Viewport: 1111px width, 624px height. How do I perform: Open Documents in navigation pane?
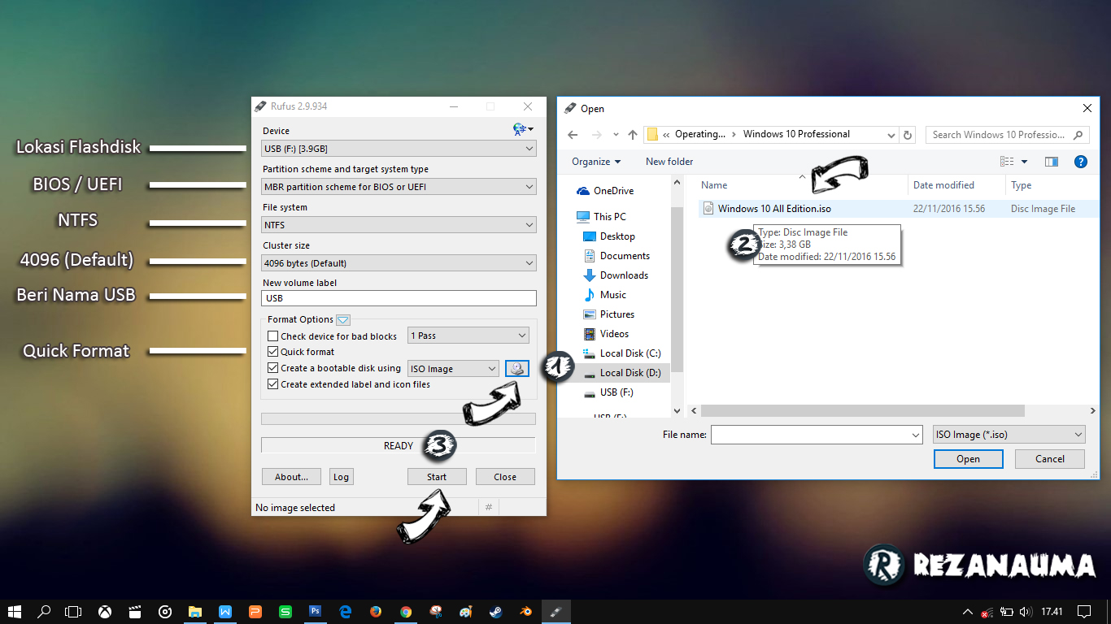(625, 256)
